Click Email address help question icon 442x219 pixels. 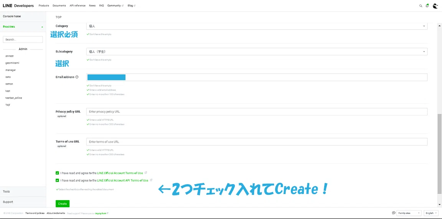[x=77, y=77]
